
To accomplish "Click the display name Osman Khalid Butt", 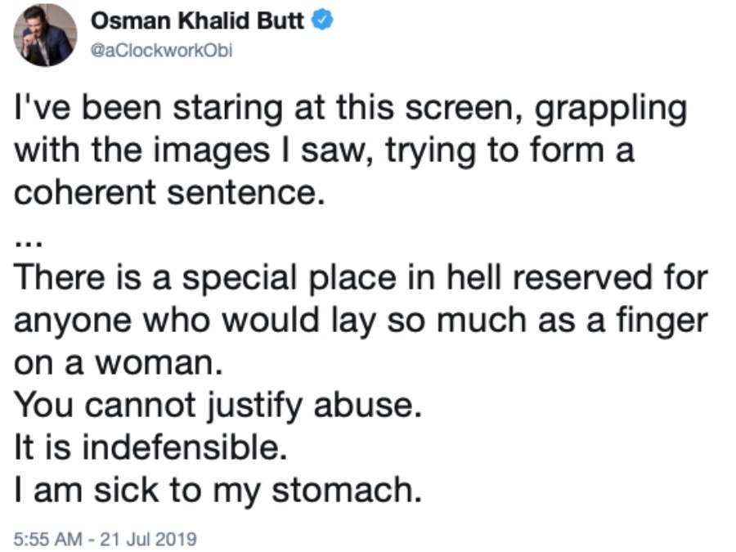I will (x=197, y=20).
